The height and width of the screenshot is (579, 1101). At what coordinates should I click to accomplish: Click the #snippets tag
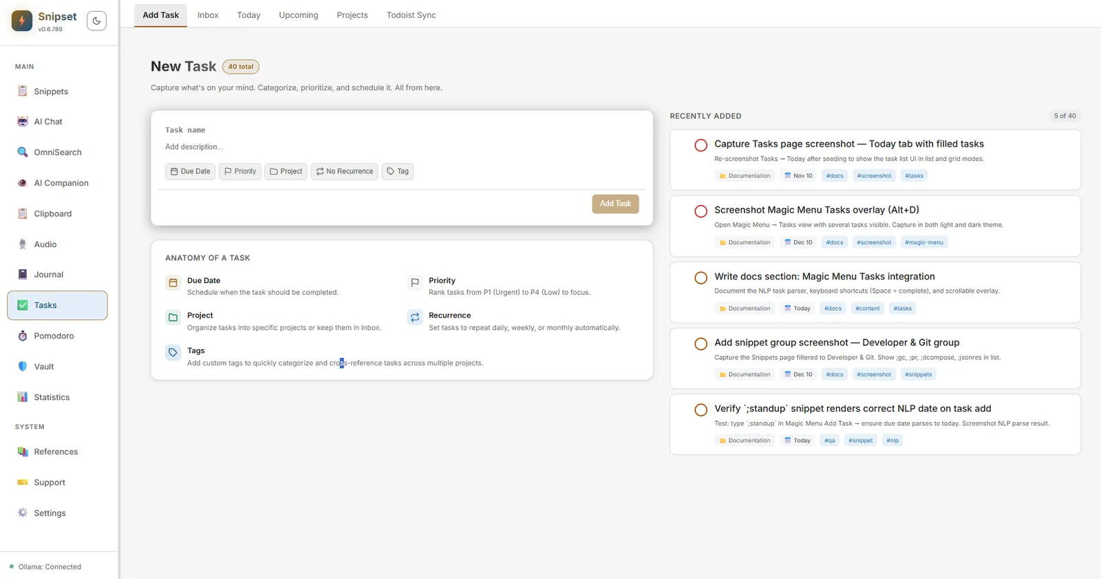click(x=919, y=375)
